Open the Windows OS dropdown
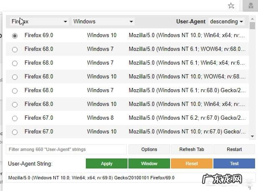 (x=103, y=21)
